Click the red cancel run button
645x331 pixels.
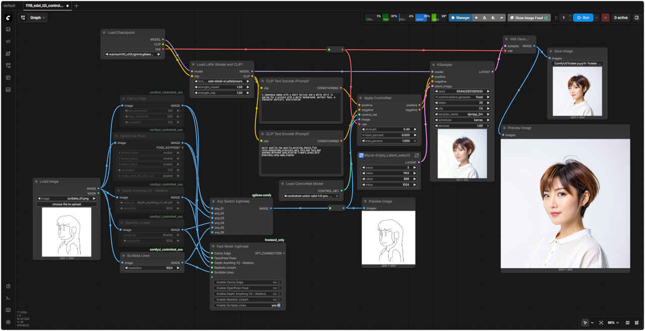[x=605, y=18]
